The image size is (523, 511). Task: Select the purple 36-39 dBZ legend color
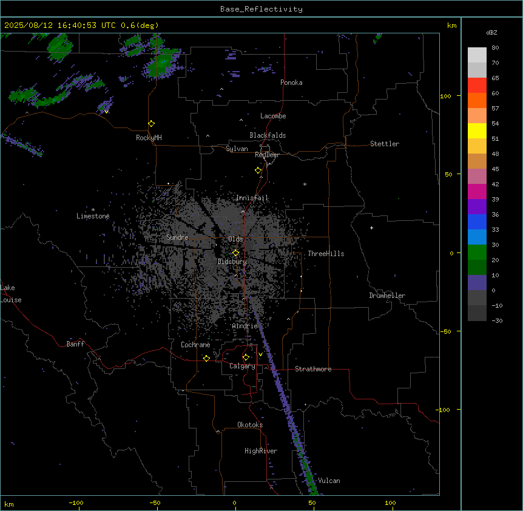pos(477,207)
